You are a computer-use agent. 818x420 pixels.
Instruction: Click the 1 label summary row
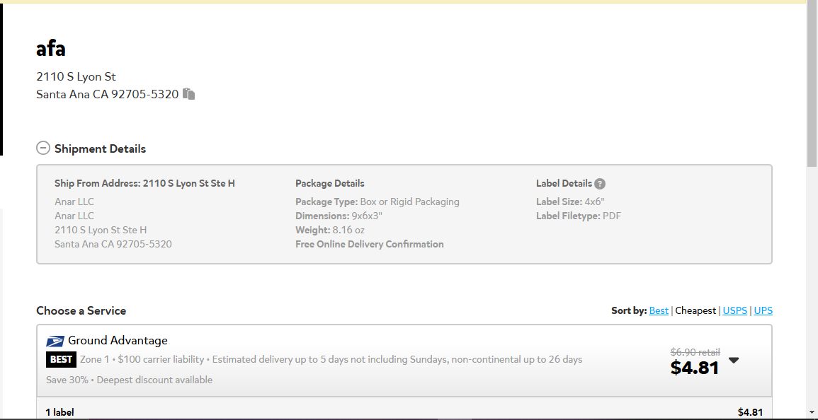(x=404, y=411)
